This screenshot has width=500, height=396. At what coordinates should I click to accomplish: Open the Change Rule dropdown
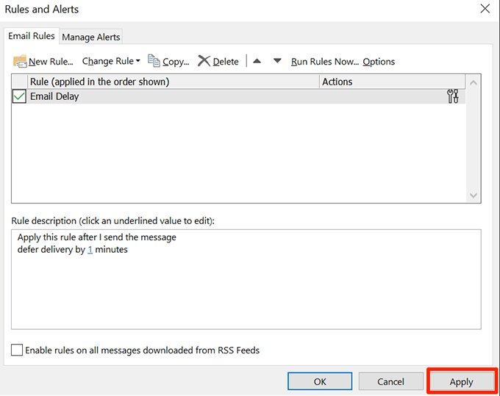click(111, 62)
